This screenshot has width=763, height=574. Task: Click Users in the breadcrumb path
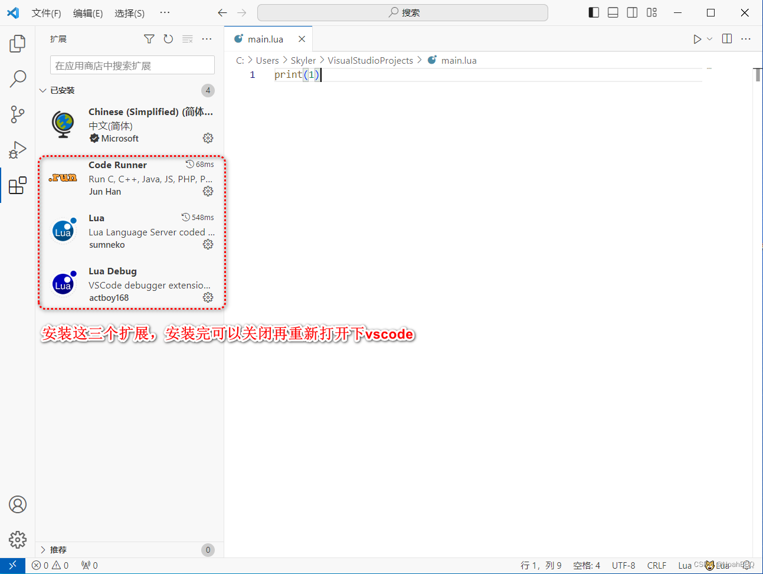[x=267, y=60]
